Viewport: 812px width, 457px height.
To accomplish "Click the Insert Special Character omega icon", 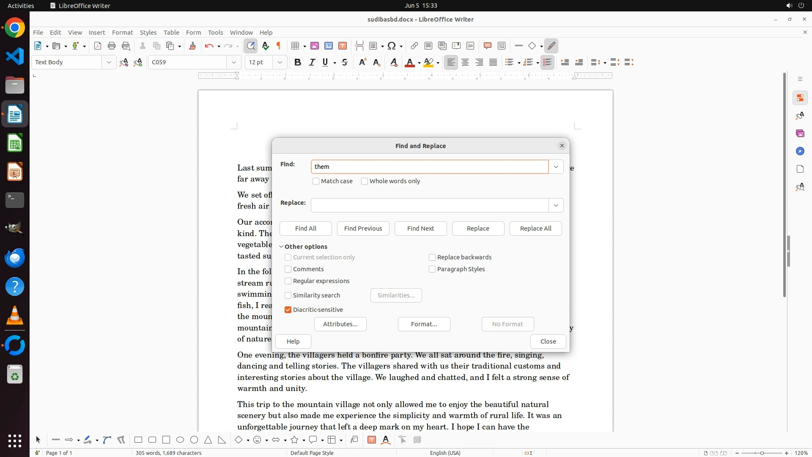I will point(392,46).
